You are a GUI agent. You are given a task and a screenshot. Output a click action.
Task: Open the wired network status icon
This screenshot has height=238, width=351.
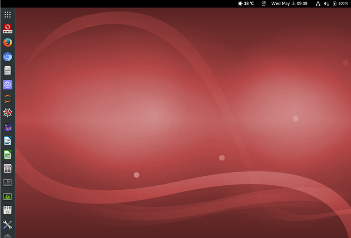(x=318, y=4)
